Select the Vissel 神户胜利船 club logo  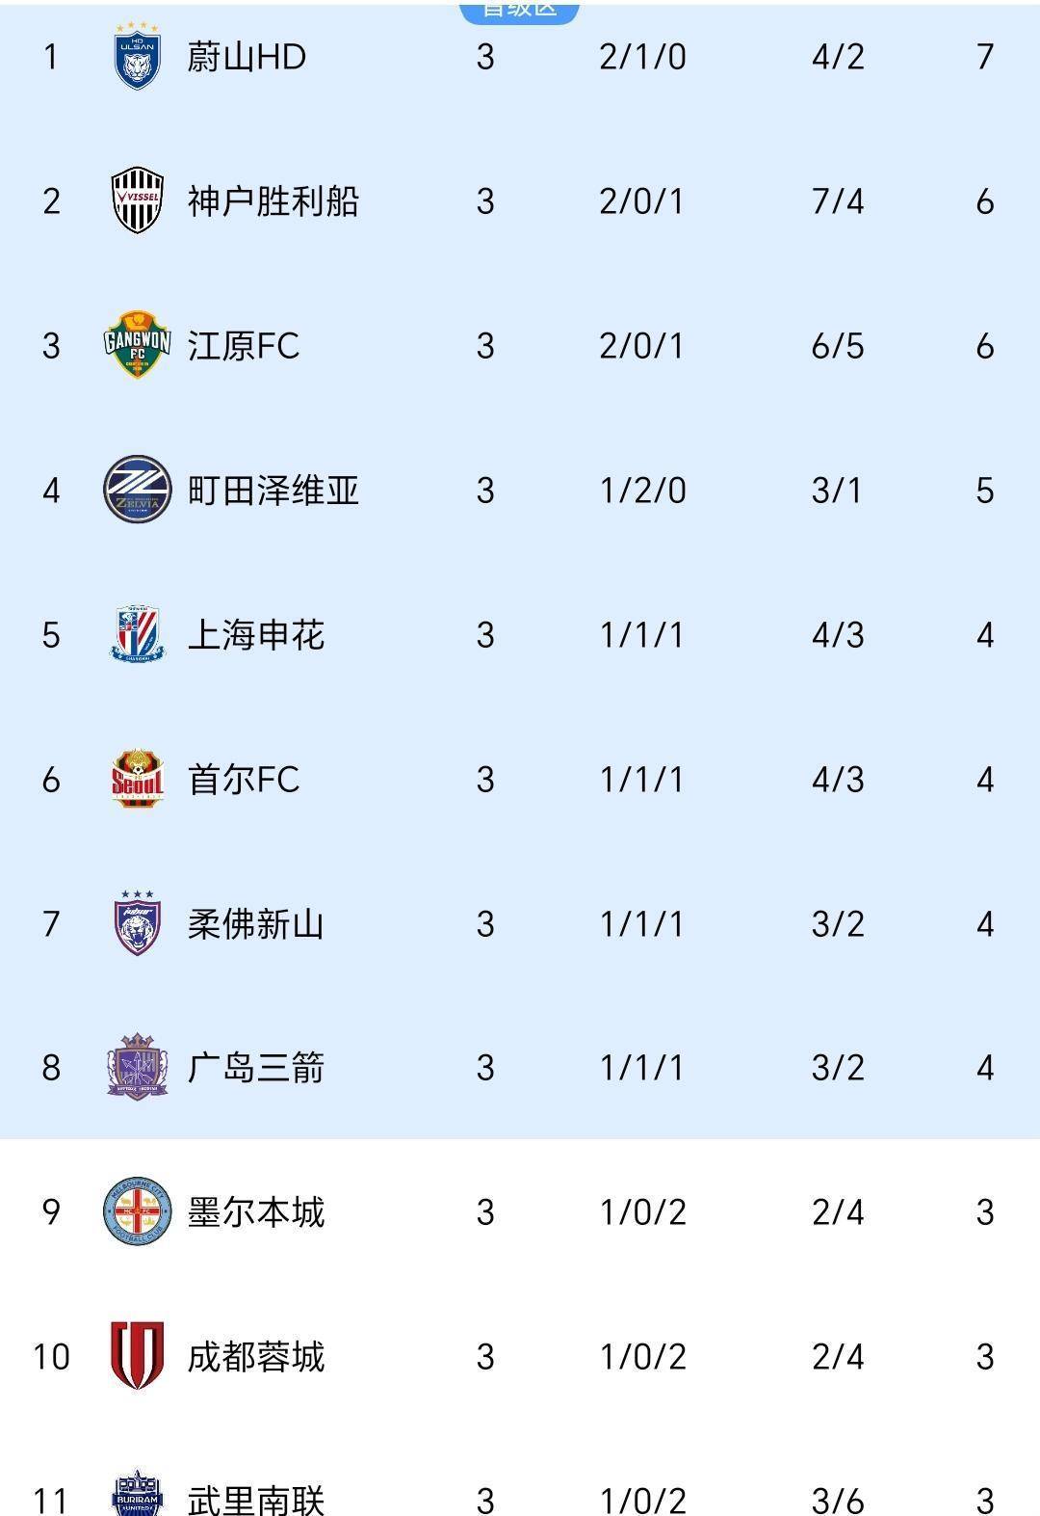click(137, 199)
